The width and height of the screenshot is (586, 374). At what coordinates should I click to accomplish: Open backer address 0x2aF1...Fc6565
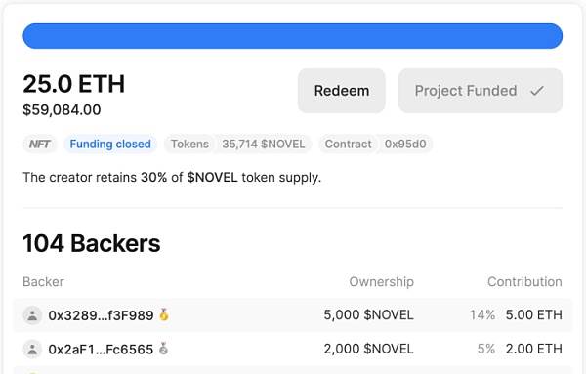coord(101,350)
